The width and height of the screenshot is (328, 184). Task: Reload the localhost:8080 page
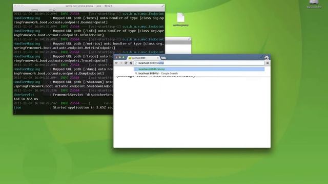(x=126, y=63)
